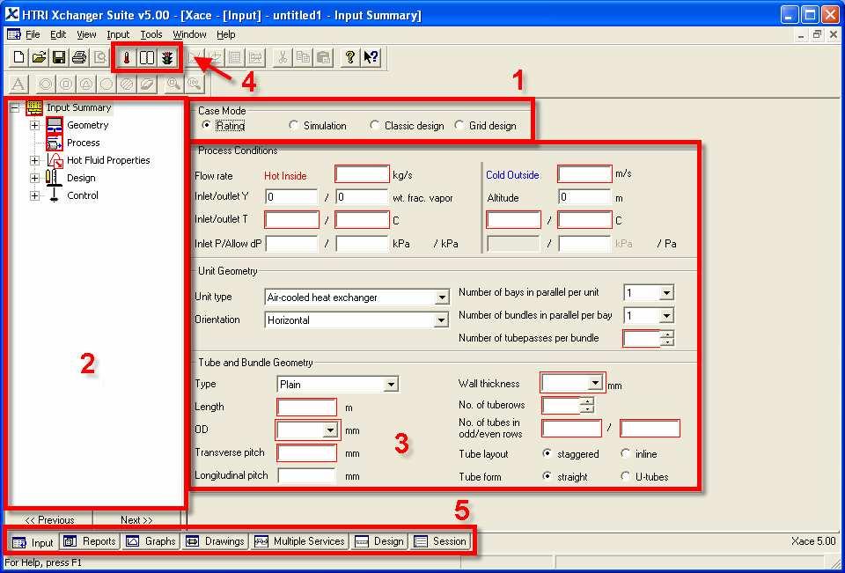
Task: Click the tube Length input field
Action: [306, 408]
